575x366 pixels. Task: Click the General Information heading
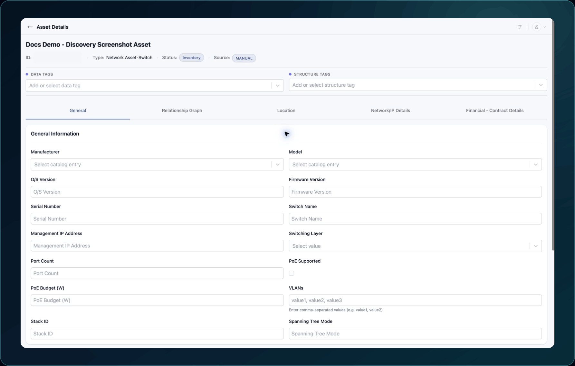coord(55,134)
